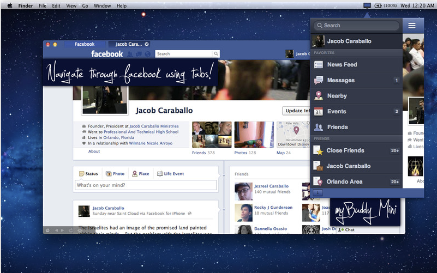Click the Messages badge showing 1
Viewport: 437px width, 273px height.
click(396, 81)
